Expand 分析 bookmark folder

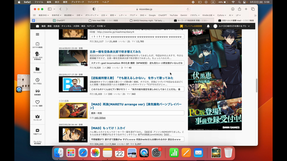pyautogui.click(x=80, y=15)
